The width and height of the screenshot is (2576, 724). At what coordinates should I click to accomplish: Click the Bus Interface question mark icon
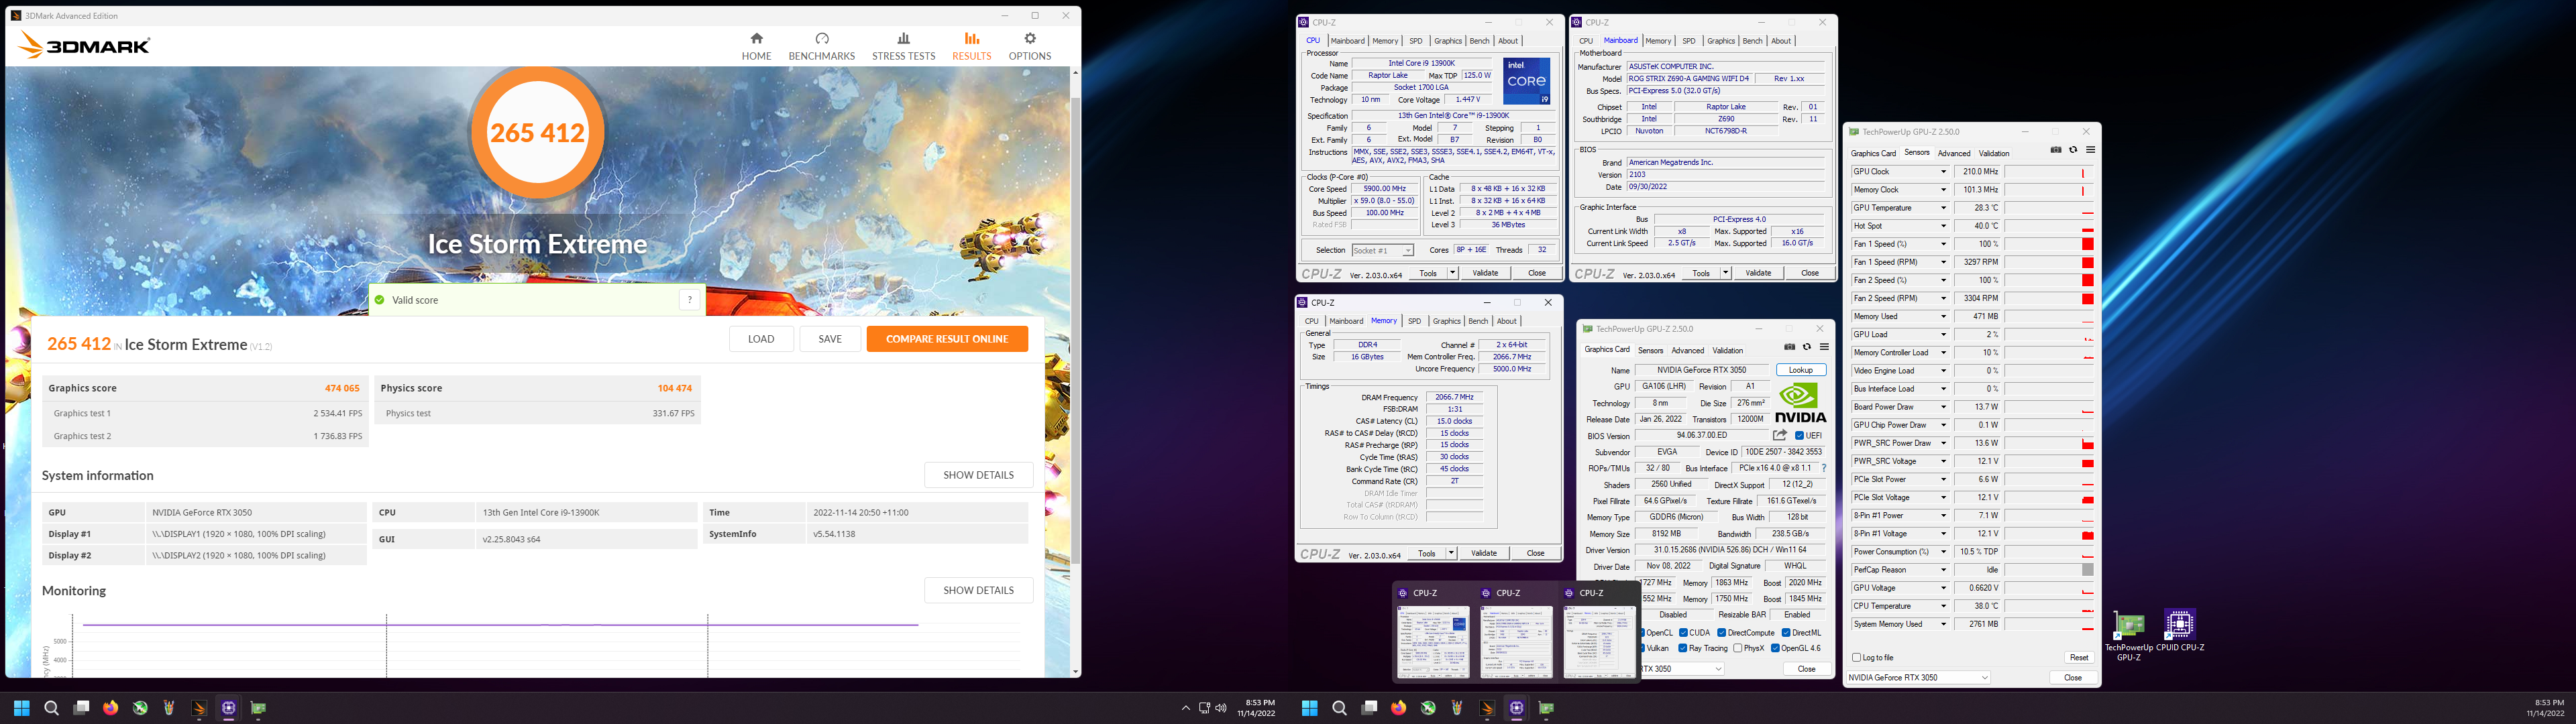pyautogui.click(x=1824, y=468)
